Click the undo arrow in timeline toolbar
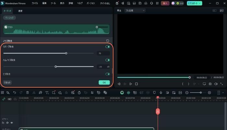This screenshot has width=227, height=130. point(15,93)
